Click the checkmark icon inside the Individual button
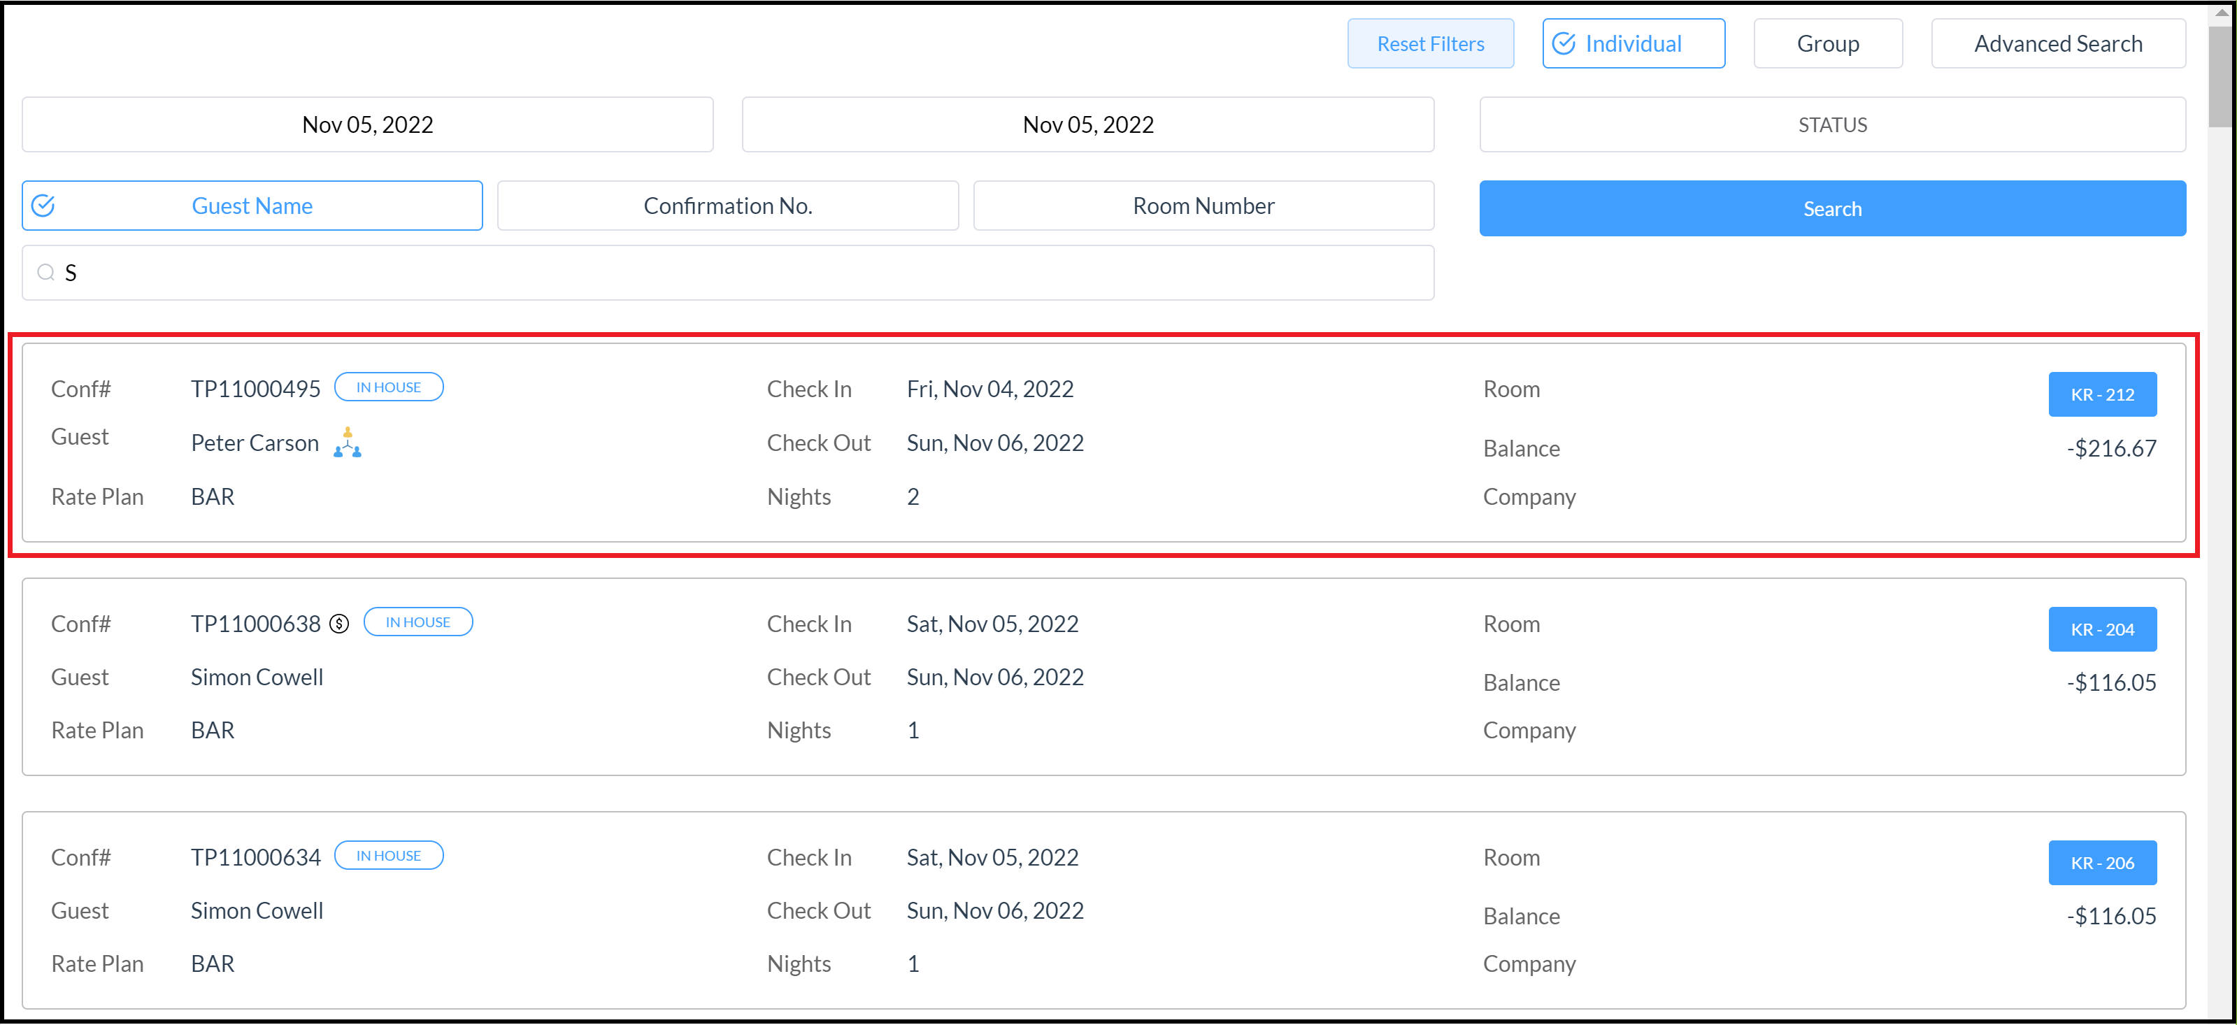 [1563, 43]
